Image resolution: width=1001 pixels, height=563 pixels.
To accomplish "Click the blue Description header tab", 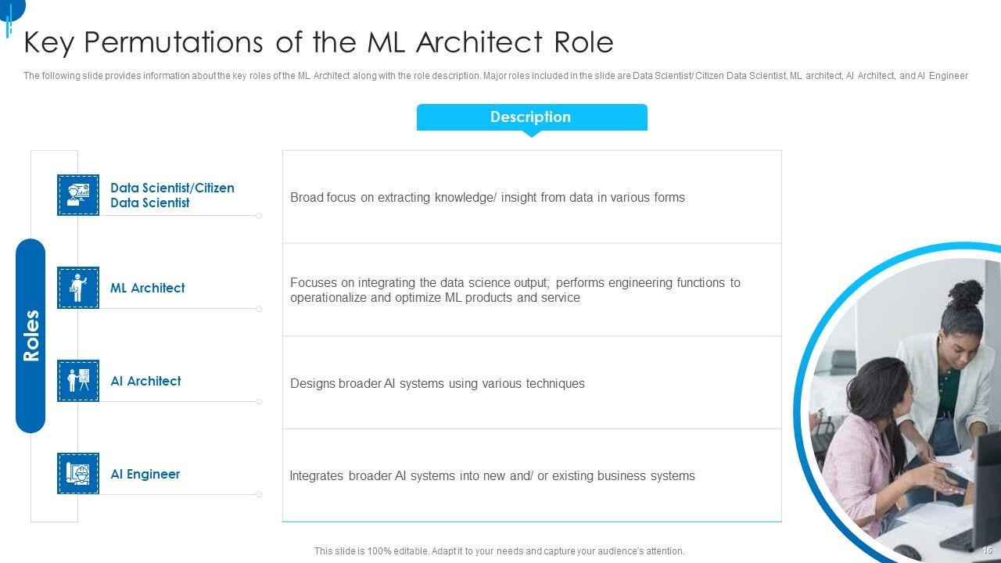I will click(531, 117).
